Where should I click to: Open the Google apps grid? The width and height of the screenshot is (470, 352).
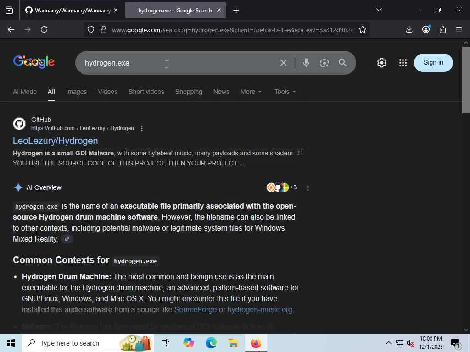(x=403, y=63)
